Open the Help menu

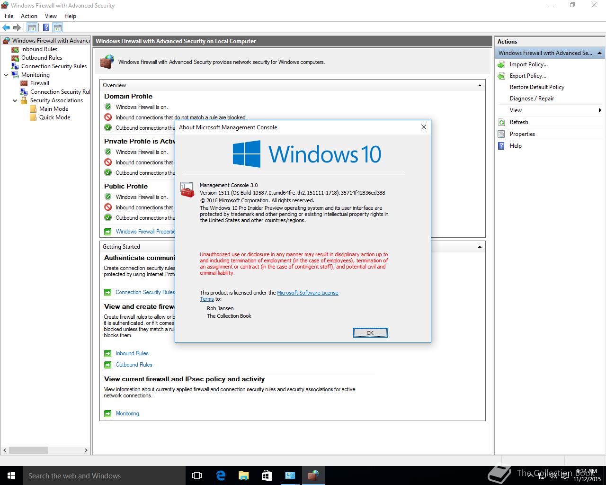70,16
